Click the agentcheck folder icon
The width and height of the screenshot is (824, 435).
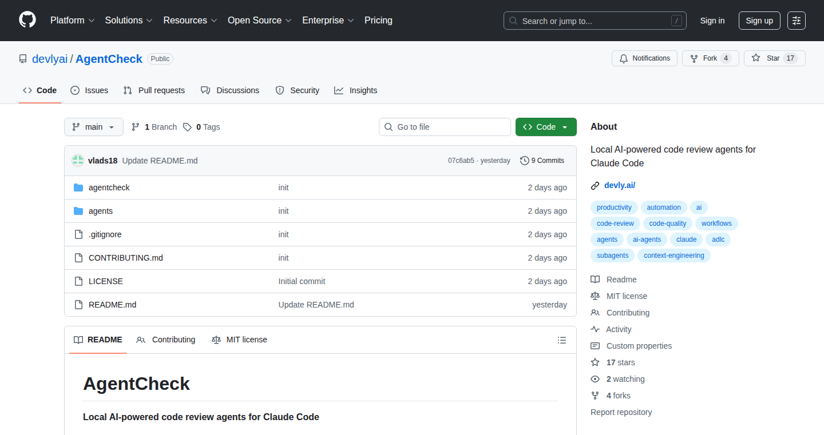[78, 187]
